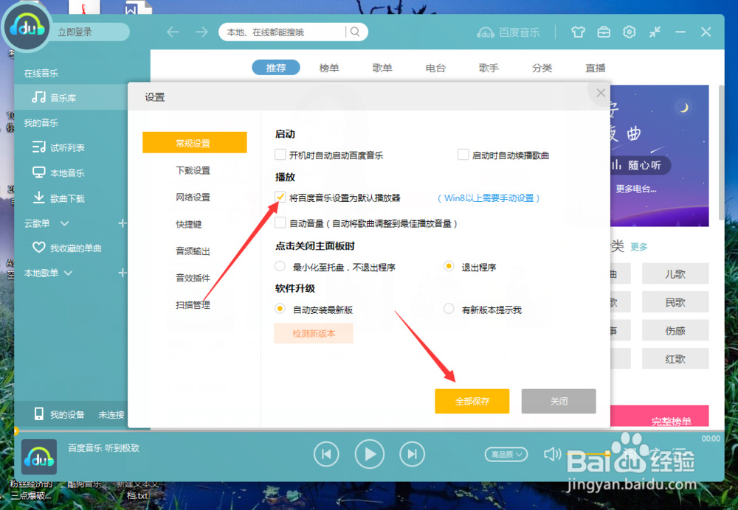The image size is (738, 510).
Task: Adjust the volume slider
Action: (588, 453)
